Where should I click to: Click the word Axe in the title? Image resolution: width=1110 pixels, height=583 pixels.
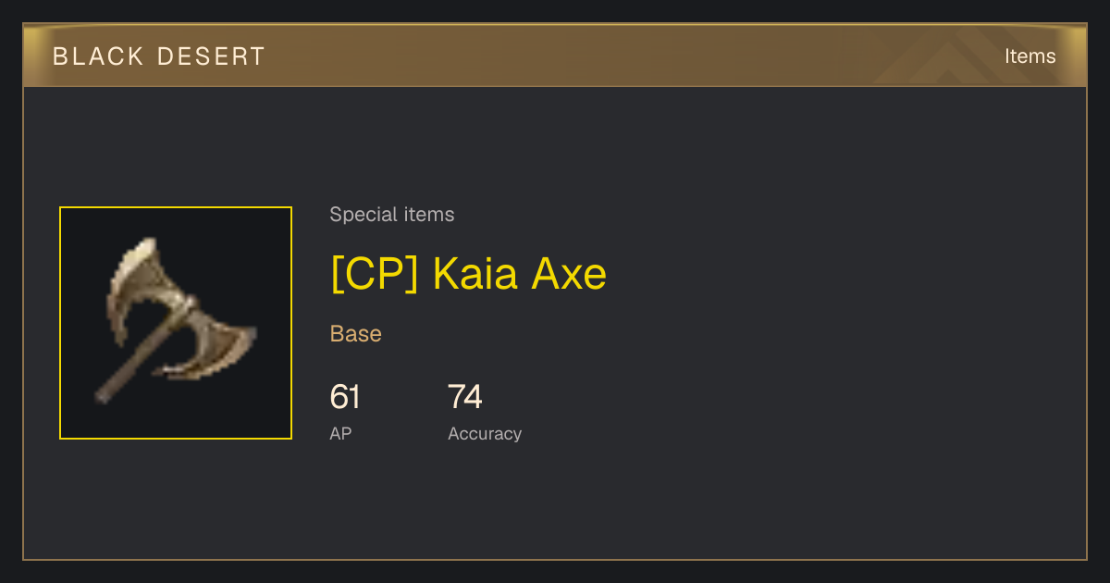coord(568,273)
